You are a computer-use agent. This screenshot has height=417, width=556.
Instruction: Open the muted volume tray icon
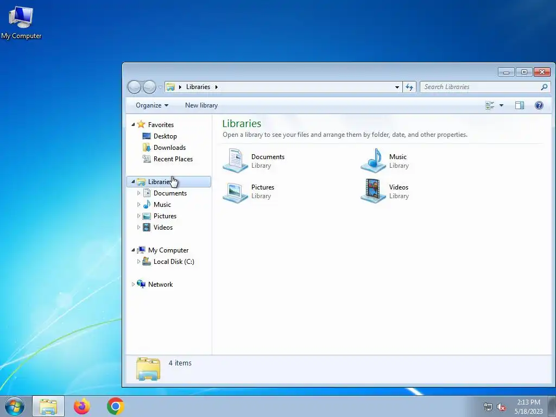[x=501, y=407]
